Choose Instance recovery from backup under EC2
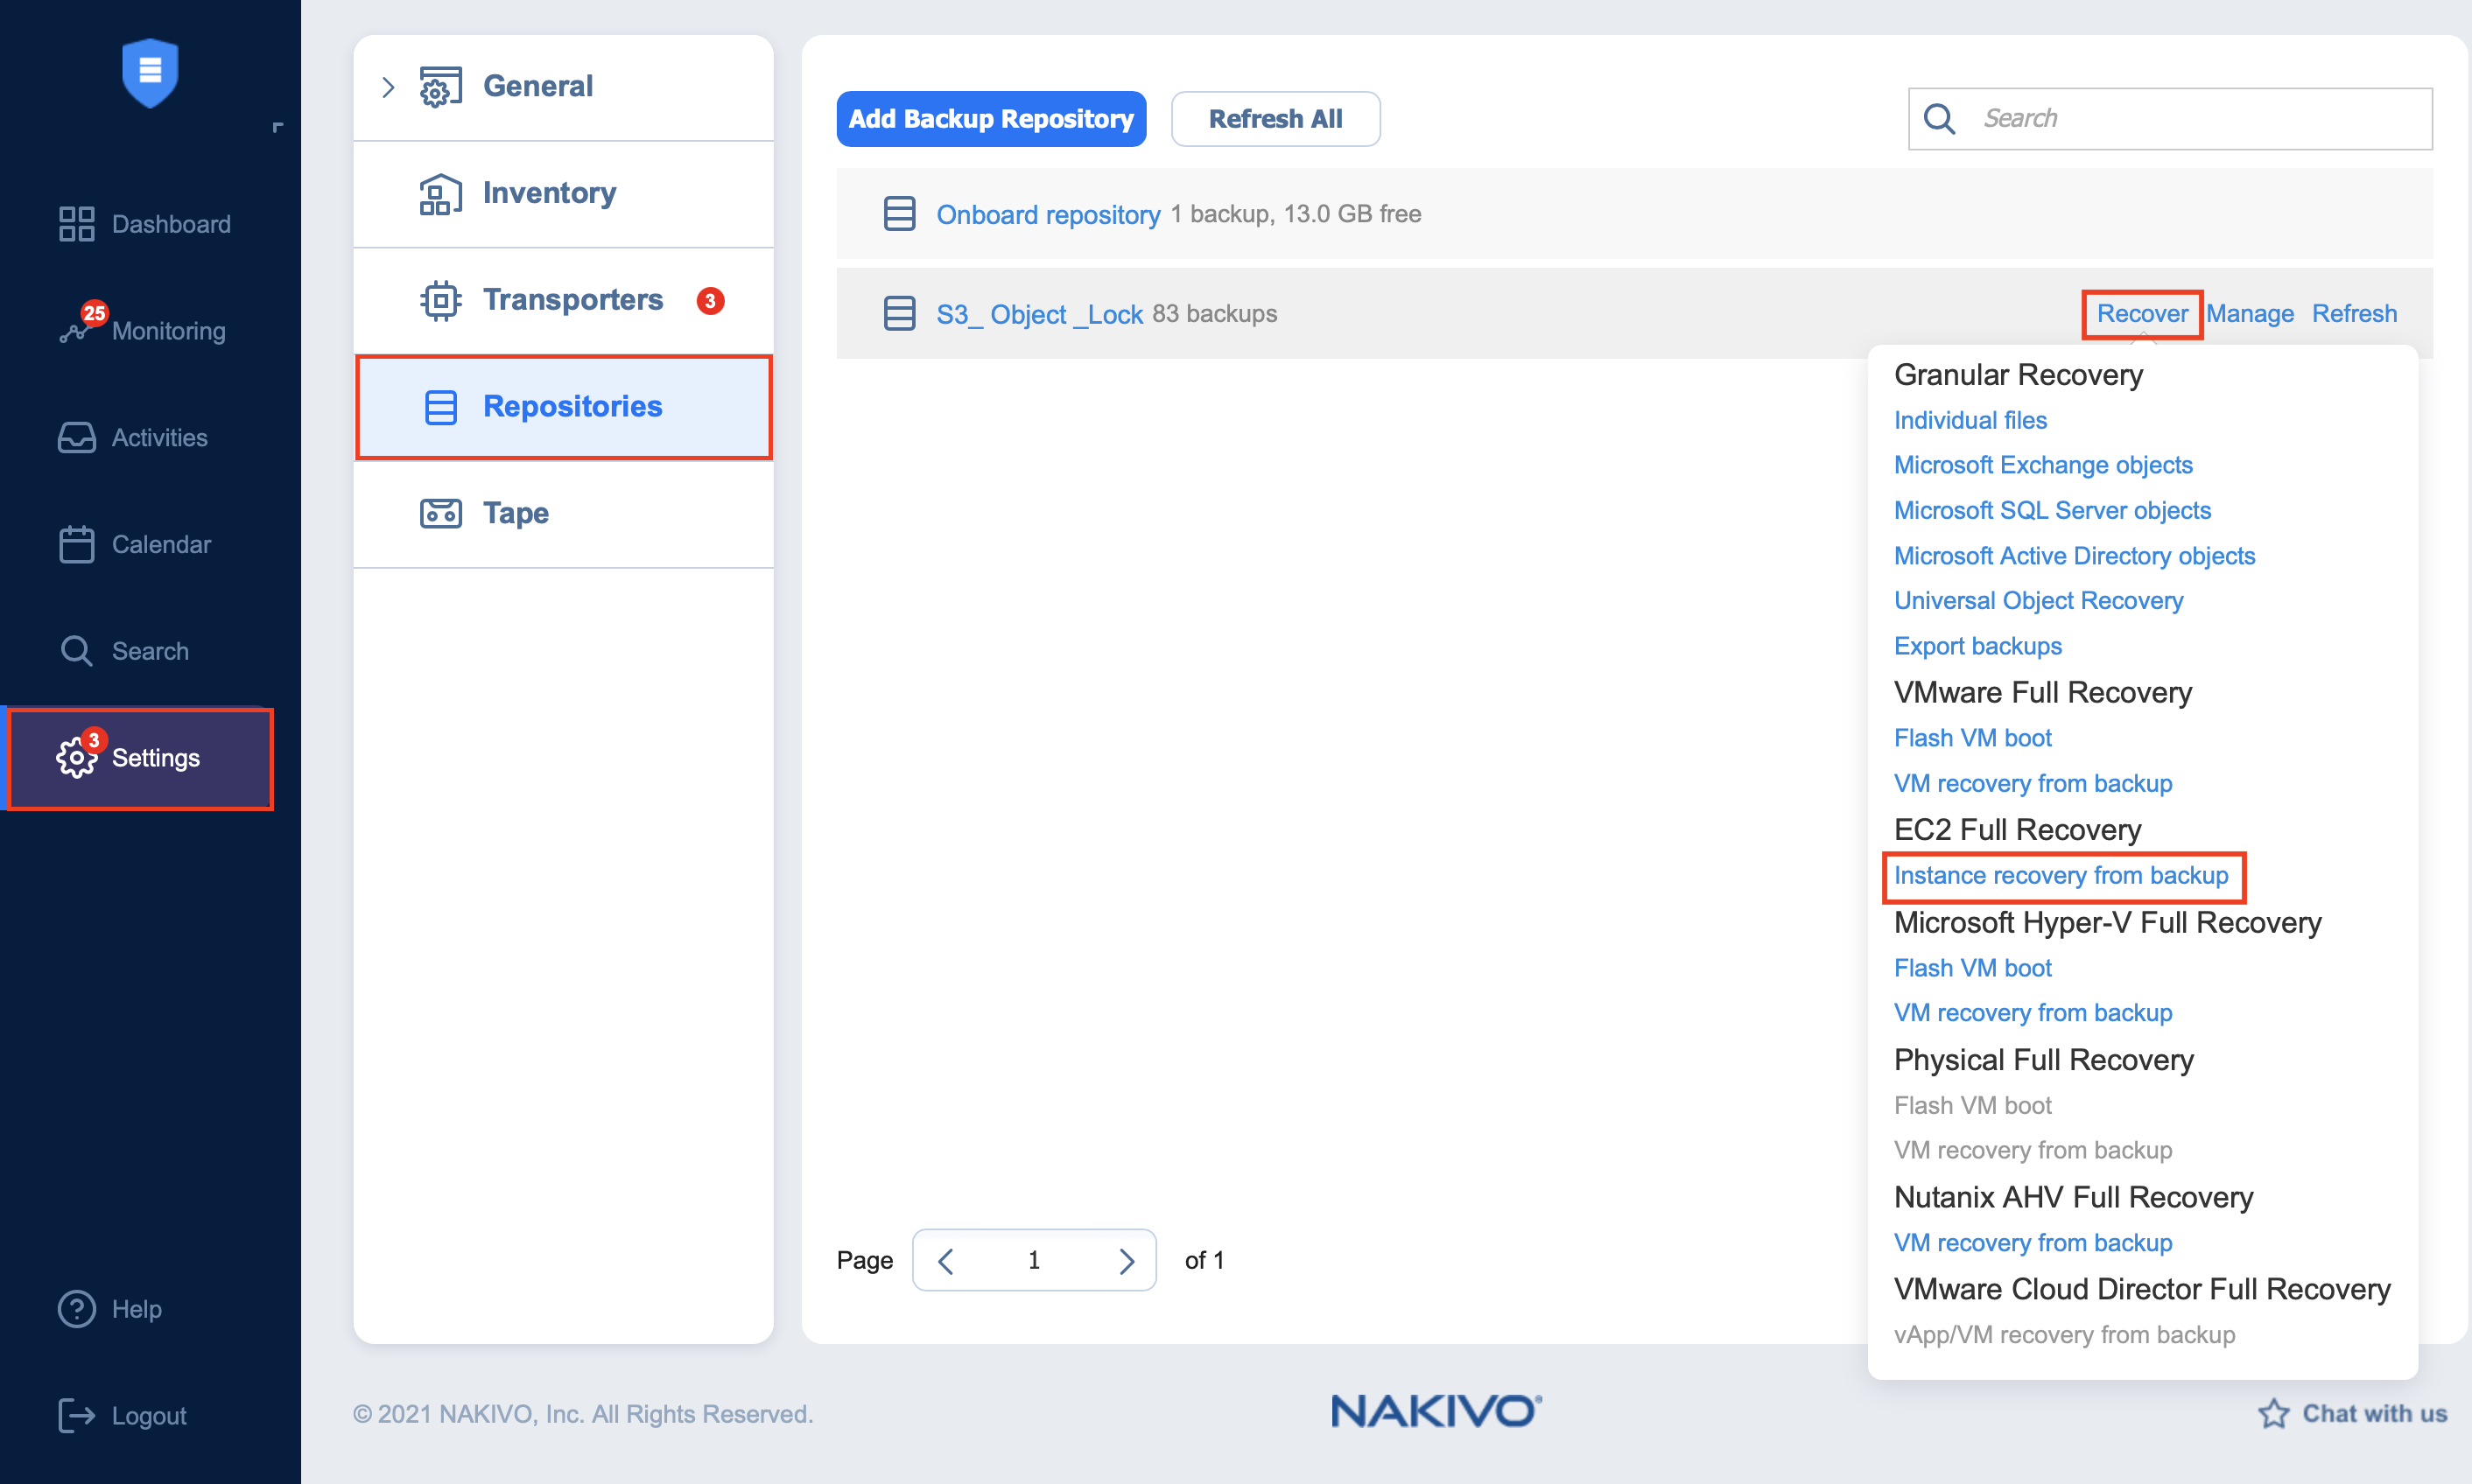 (2061, 875)
